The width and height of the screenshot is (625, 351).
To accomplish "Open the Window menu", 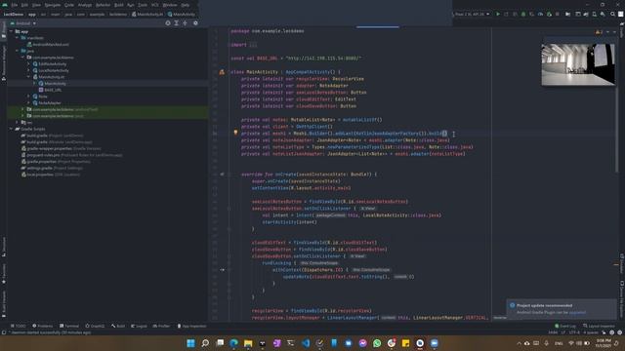I will (170, 5).
